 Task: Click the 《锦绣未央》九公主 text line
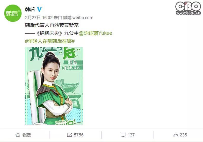tap(52, 33)
